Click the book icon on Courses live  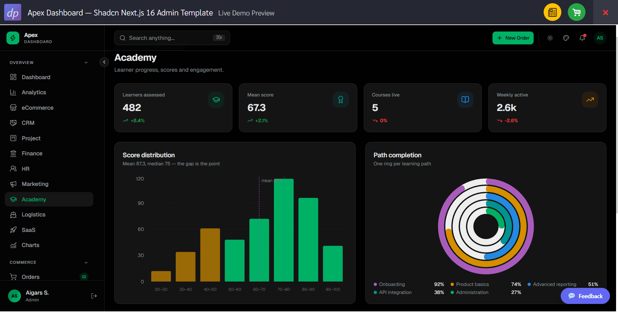(x=465, y=100)
